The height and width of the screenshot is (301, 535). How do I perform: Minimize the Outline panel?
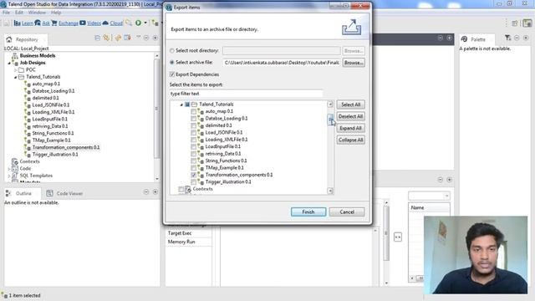click(x=146, y=192)
